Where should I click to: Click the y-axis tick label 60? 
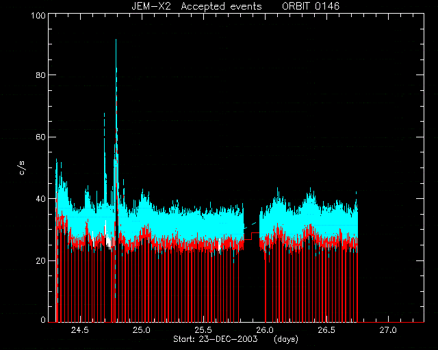(40, 137)
